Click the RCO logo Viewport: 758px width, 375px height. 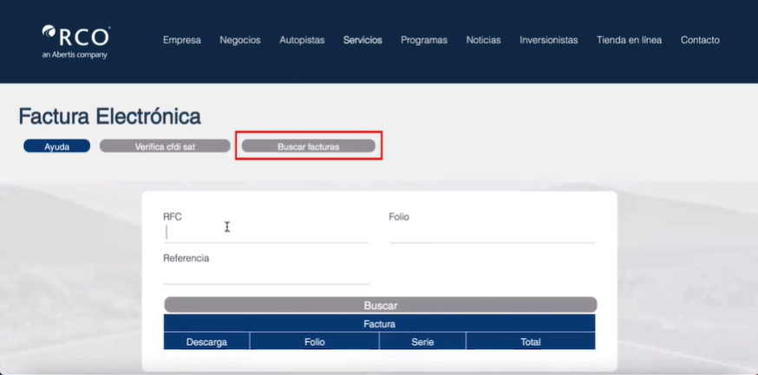pos(76,42)
